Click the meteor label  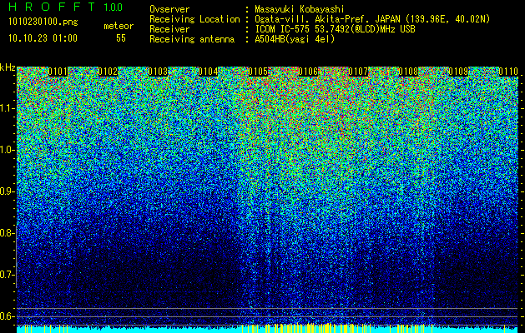[119, 26]
